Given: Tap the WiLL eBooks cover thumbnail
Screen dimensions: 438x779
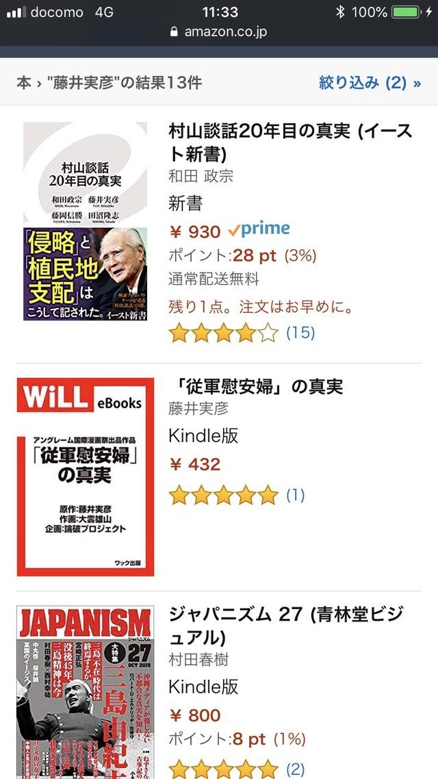Looking at the screenshot, I should (x=86, y=477).
